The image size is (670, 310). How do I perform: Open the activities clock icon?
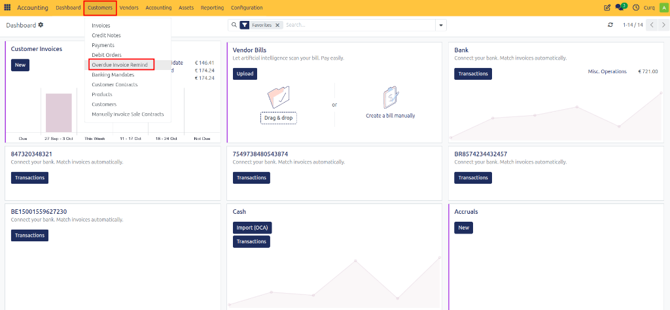click(636, 8)
